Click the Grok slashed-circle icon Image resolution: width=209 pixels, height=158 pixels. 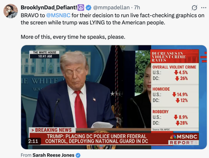pos(195,8)
